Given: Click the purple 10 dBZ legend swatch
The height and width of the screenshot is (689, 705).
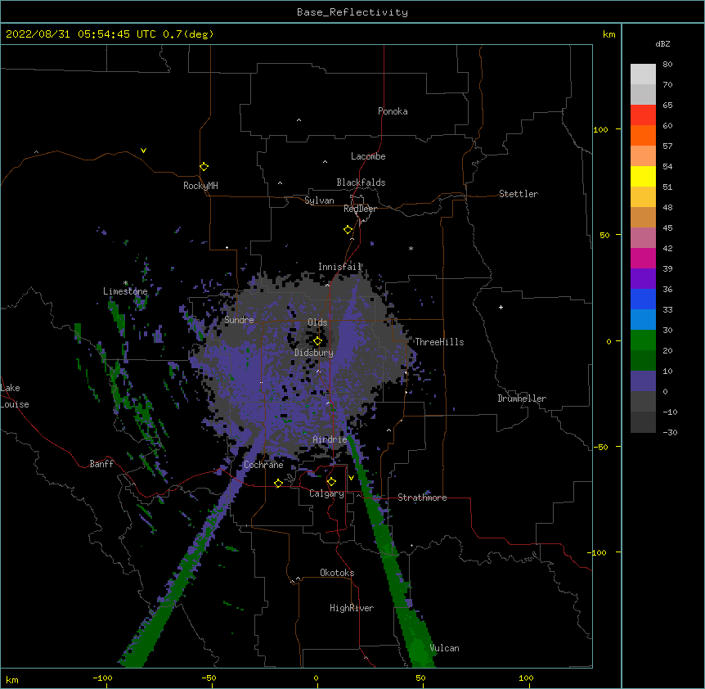Looking at the screenshot, I should (643, 381).
